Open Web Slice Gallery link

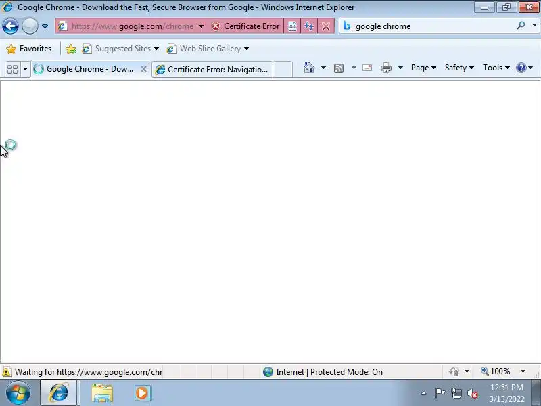[x=208, y=49]
